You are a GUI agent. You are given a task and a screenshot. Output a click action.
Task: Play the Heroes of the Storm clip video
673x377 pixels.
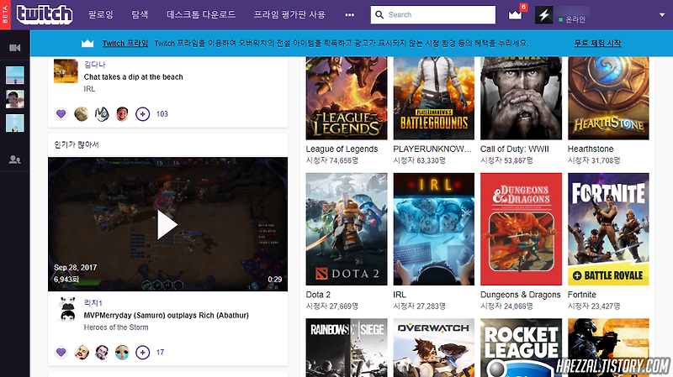[x=167, y=224]
